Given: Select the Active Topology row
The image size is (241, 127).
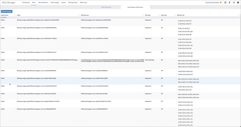Looking at the screenshot, I should tap(149, 60).
